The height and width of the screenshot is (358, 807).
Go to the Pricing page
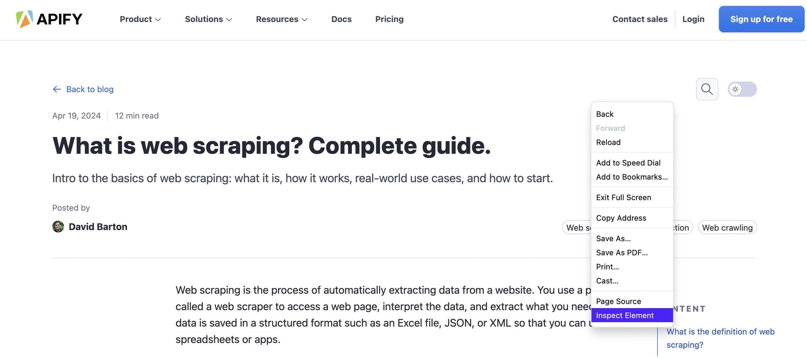click(389, 19)
